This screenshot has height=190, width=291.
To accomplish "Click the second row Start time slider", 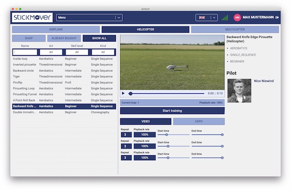I will tap(174, 146).
